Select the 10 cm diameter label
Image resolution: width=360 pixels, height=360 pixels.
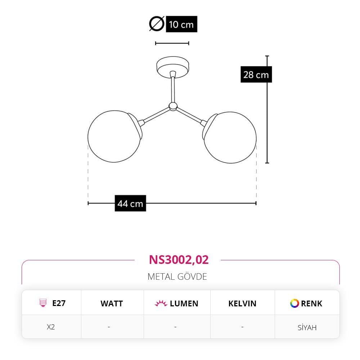181,24
